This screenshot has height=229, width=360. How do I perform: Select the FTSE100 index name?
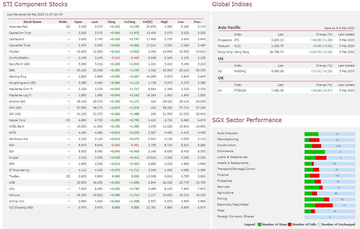pos(240,90)
